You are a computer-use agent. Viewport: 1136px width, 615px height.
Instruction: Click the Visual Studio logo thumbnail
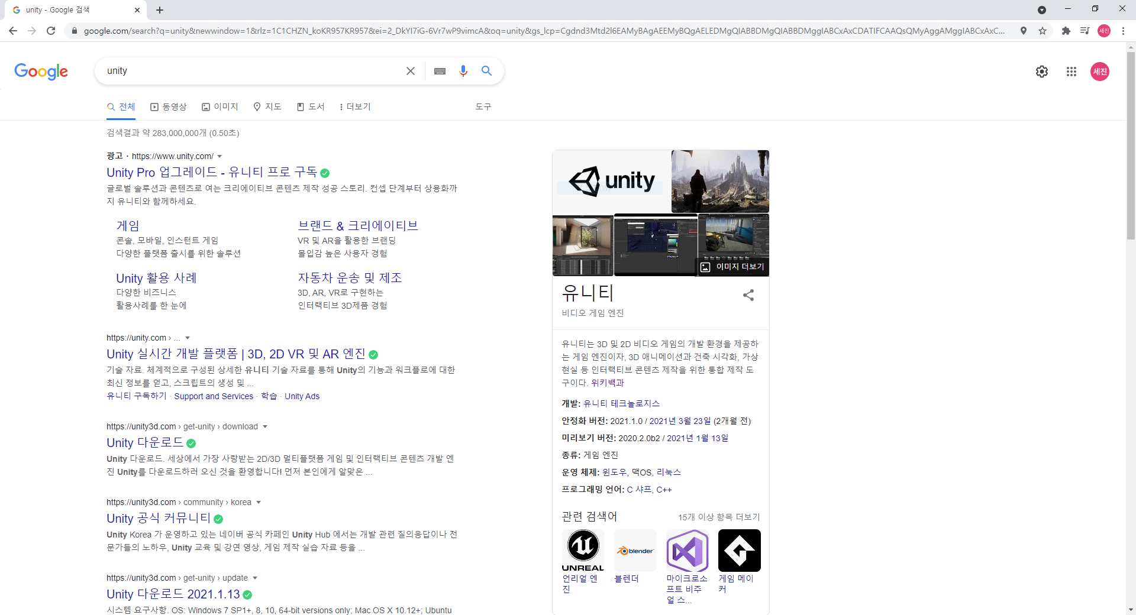coord(687,550)
